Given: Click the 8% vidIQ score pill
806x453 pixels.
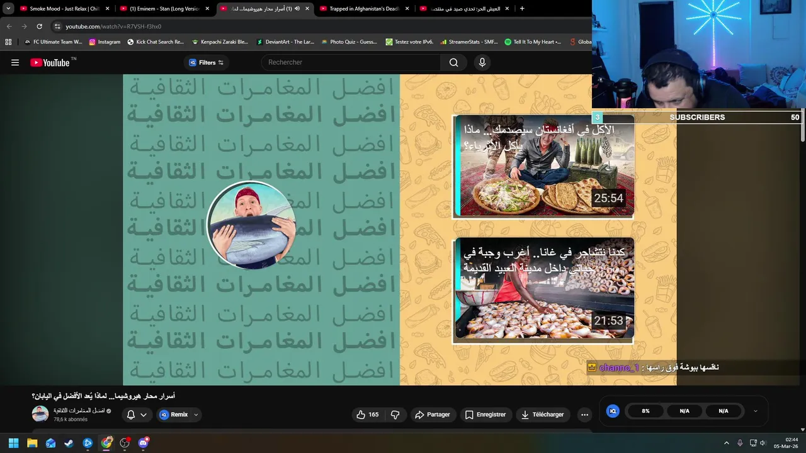Looking at the screenshot, I should pos(645,411).
